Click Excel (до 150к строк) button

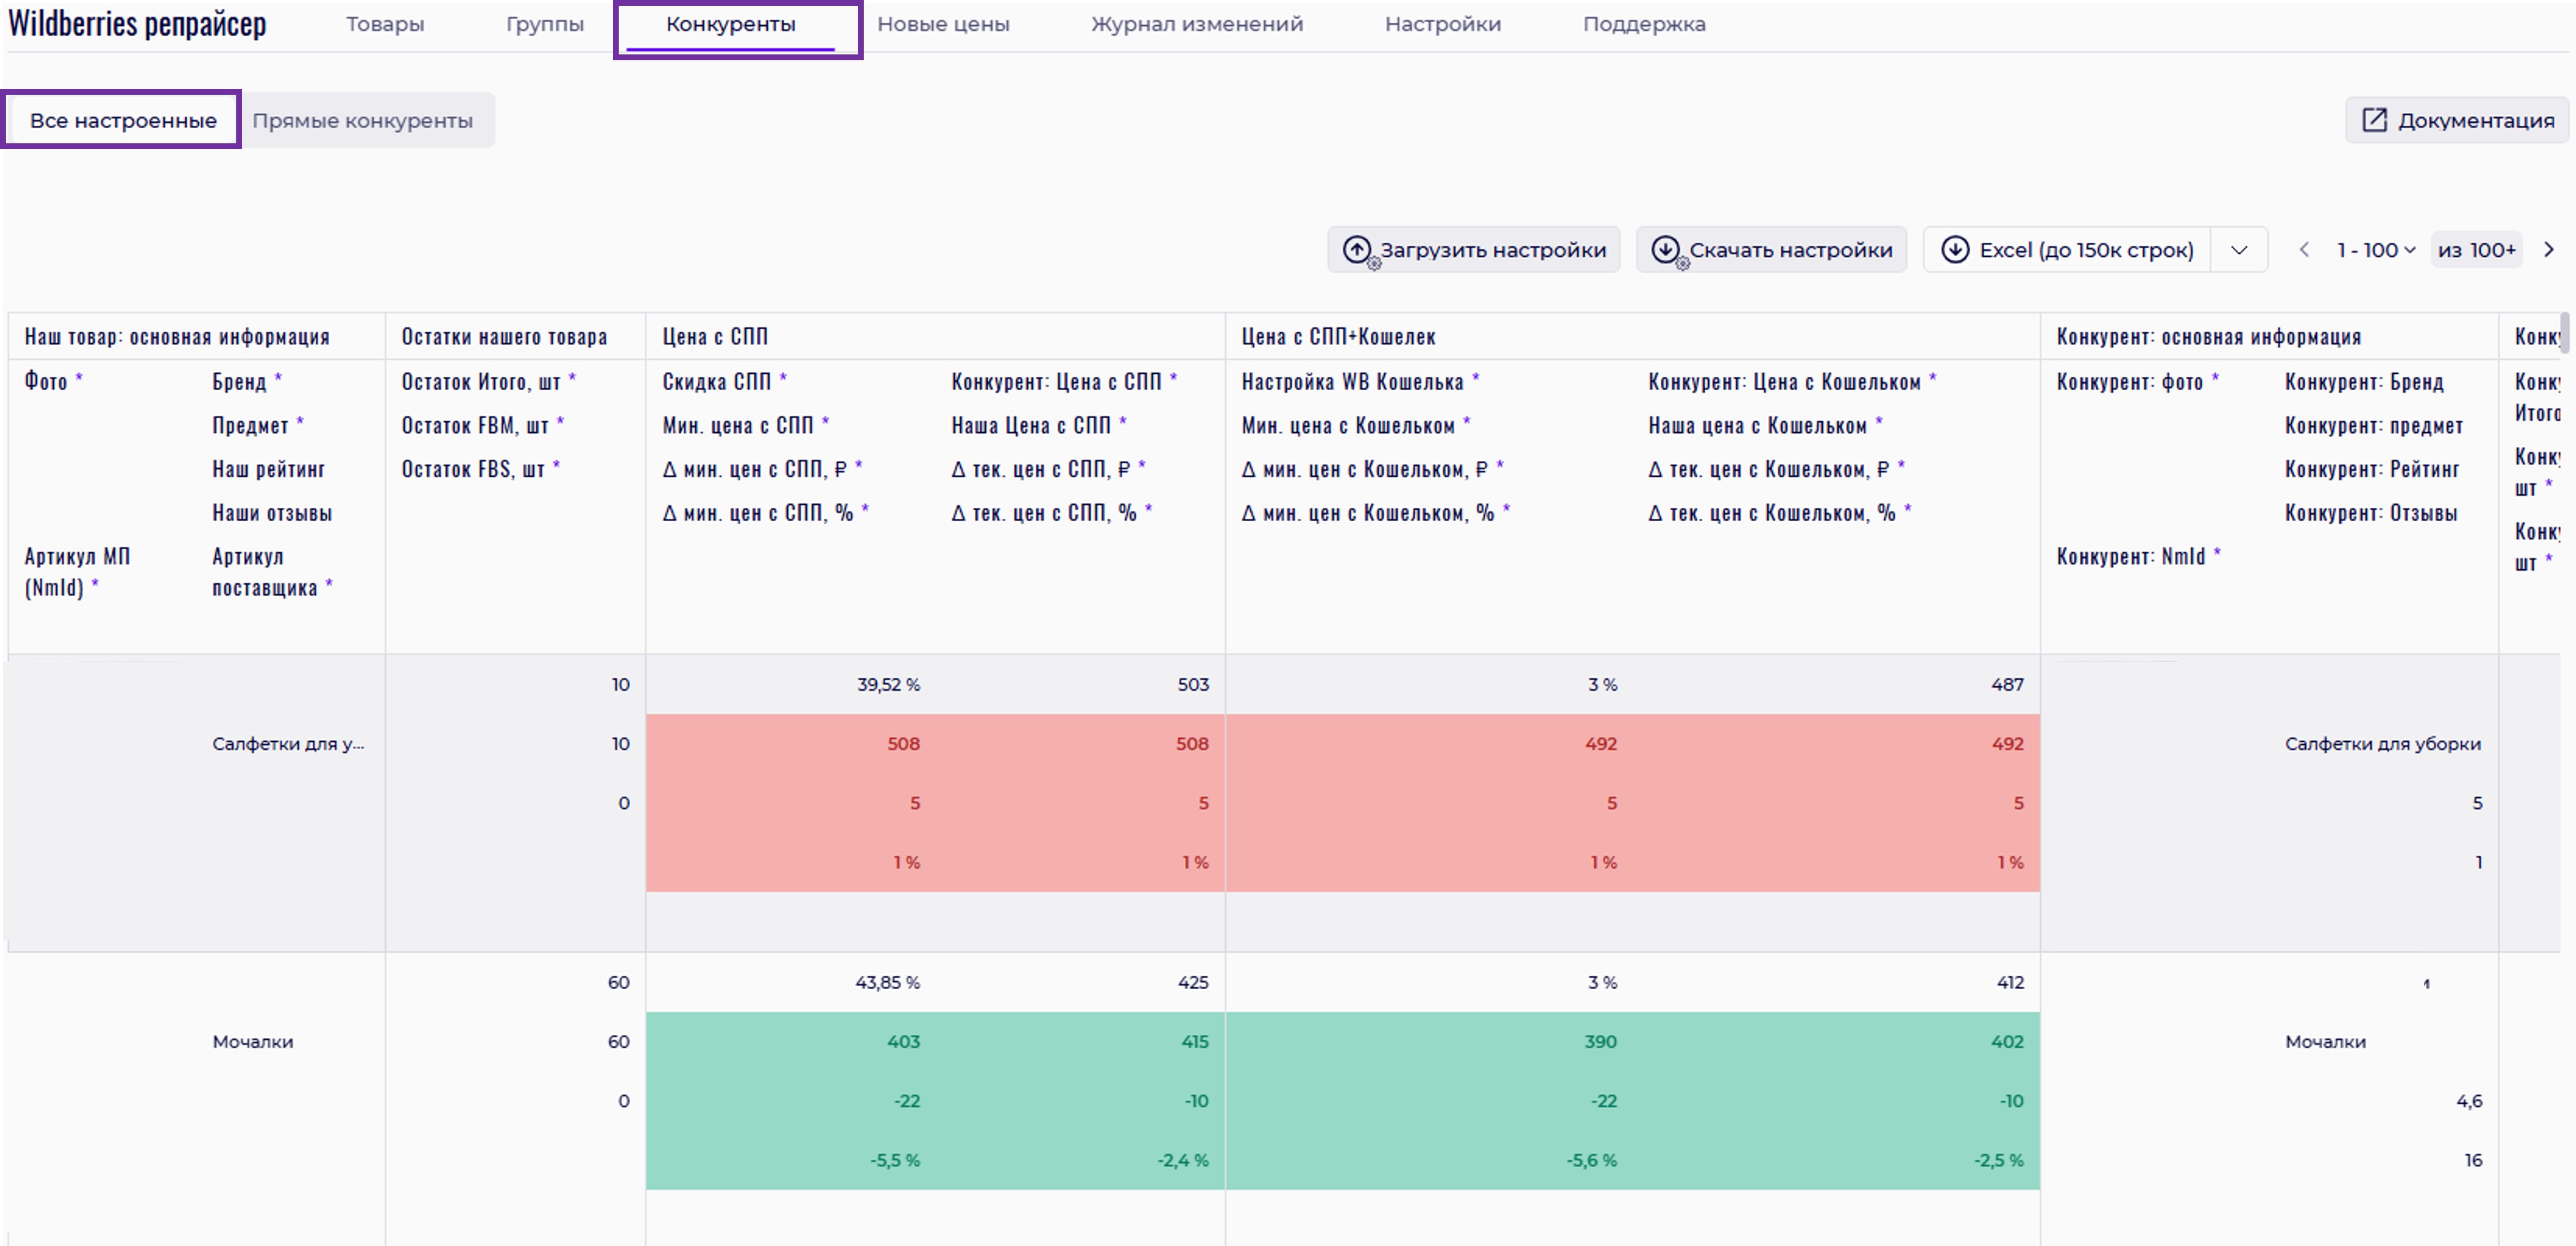click(x=2085, y=250)
